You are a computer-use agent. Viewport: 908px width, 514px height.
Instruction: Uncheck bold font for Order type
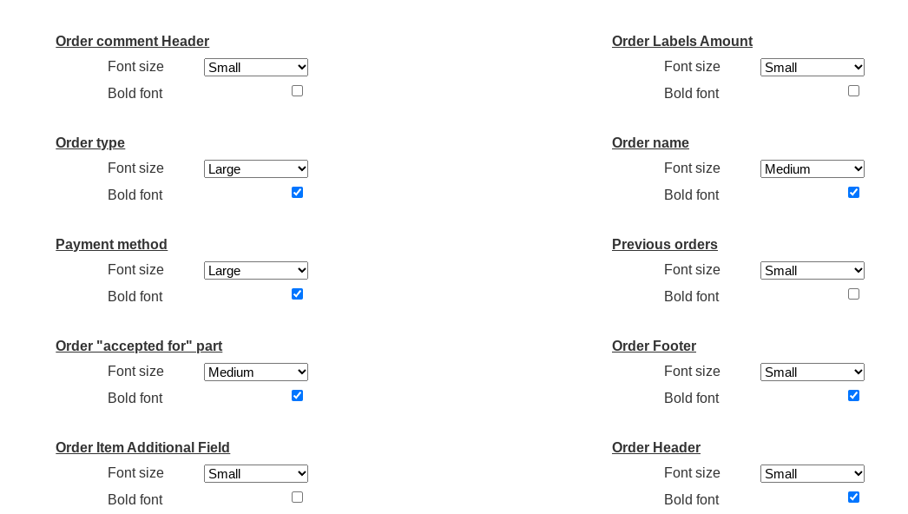pos(297,193)
